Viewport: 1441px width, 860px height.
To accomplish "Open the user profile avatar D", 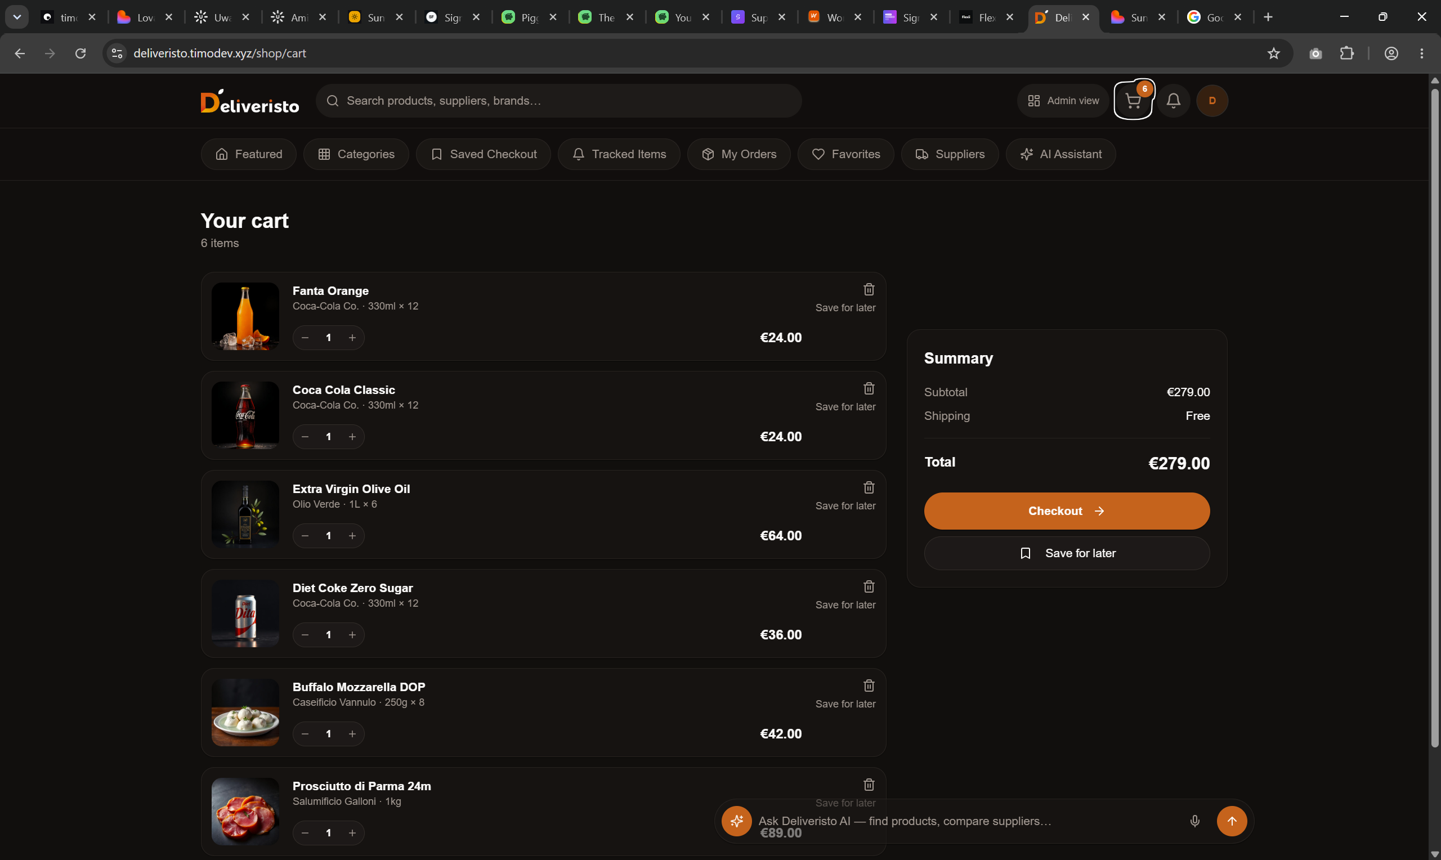I will pyautogui.click(x=1212, y=101).
